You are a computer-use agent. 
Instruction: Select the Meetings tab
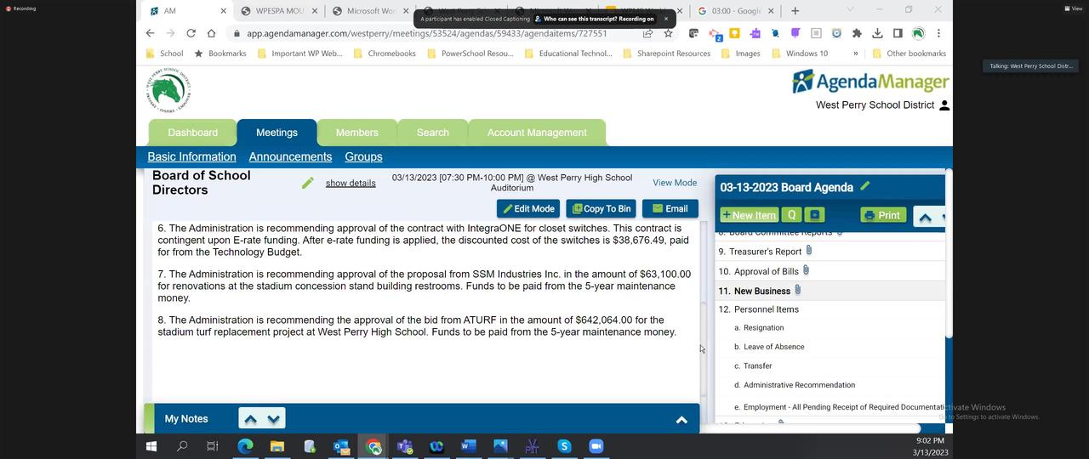tap(277, 133)
